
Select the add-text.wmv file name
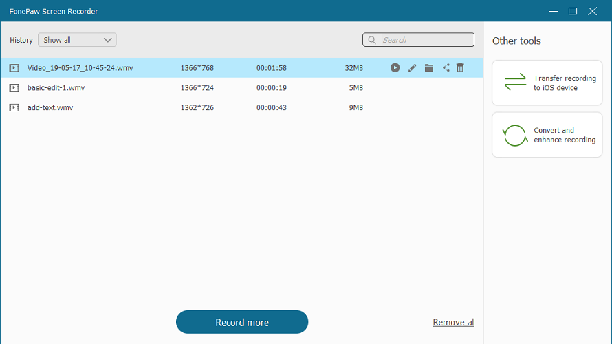[50, 107]
